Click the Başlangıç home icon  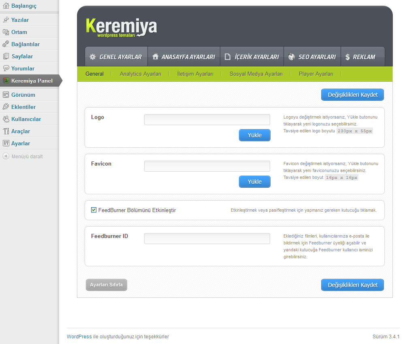click(x=6, y=6)
